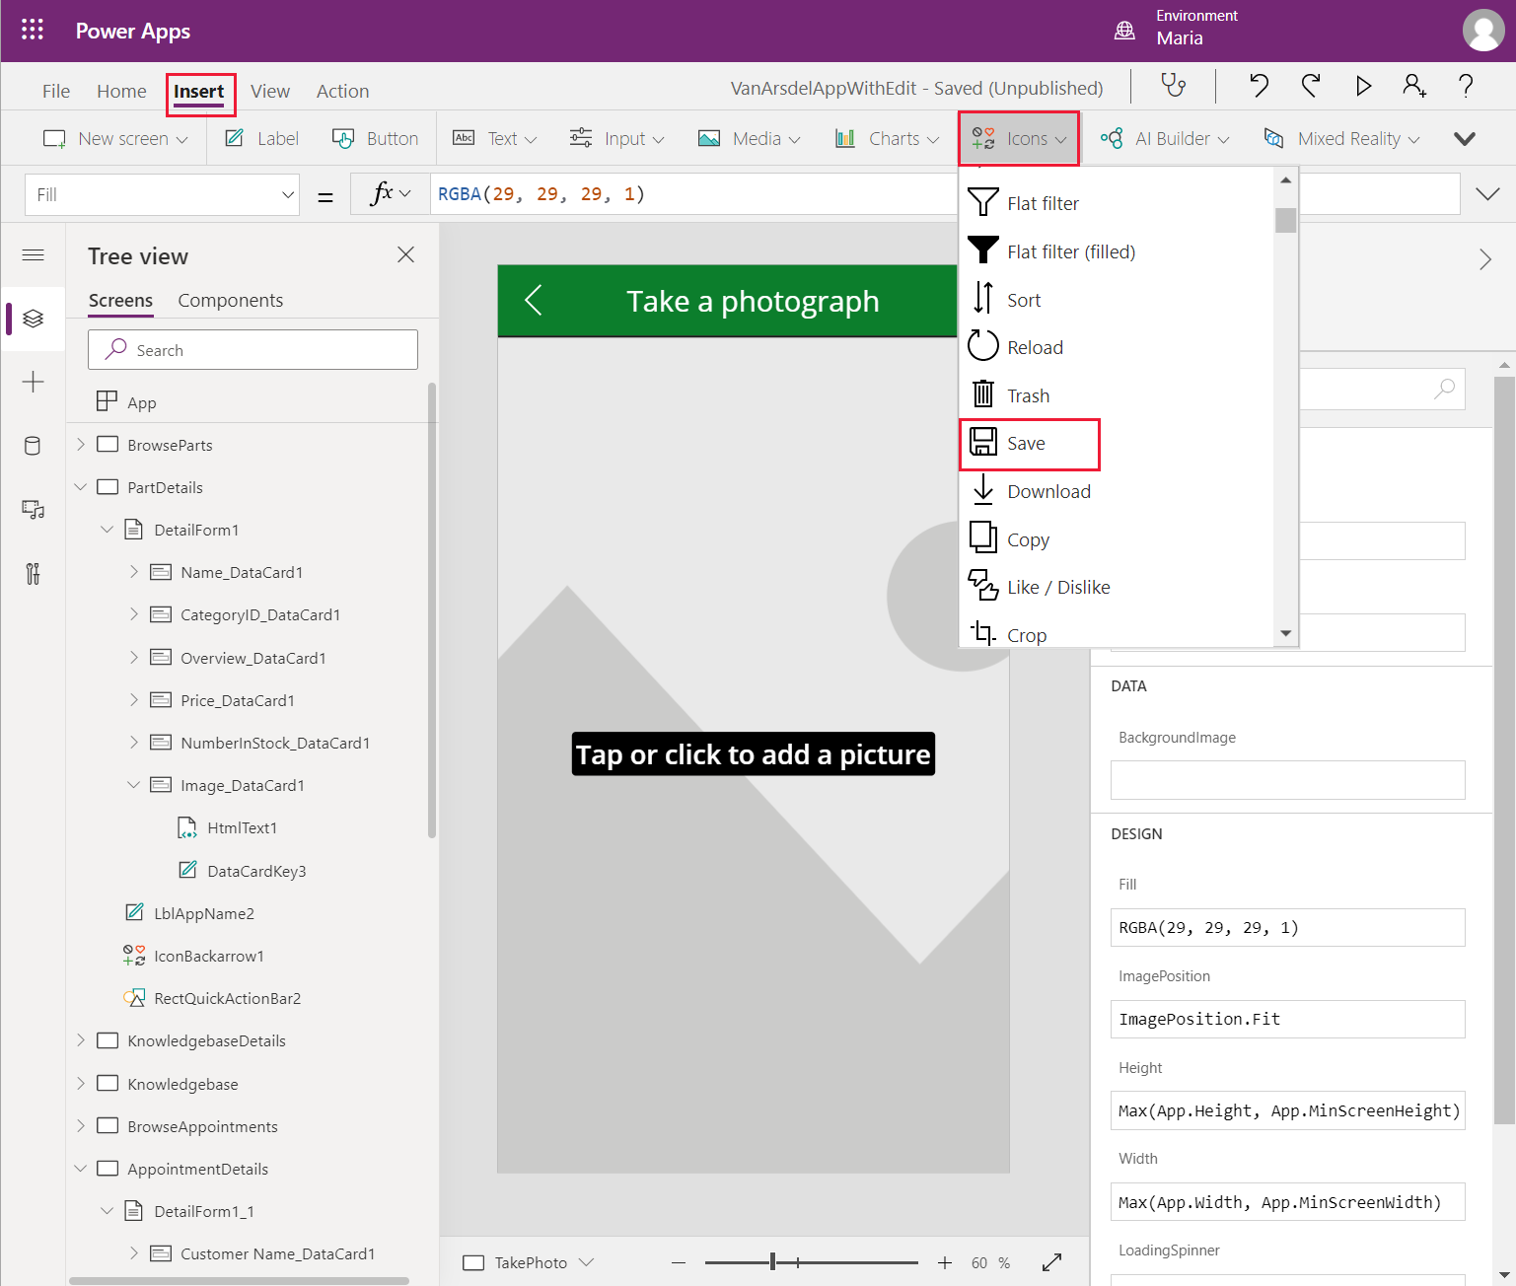Insert a Button control
1516x1286 pixels.
375,138
